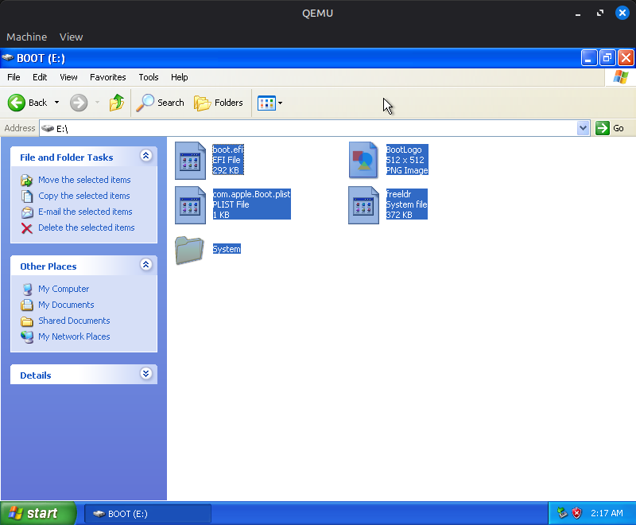Viewport: 636px width, 525px height.
Task: Click the Address bar field
Action: (238, 128)
